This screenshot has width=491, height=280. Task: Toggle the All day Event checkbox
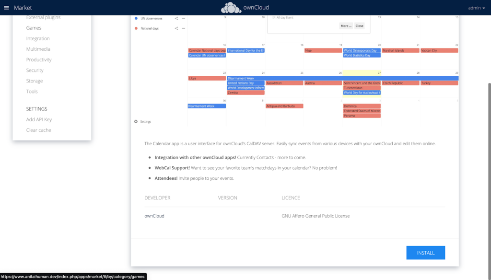pos(274,18)
